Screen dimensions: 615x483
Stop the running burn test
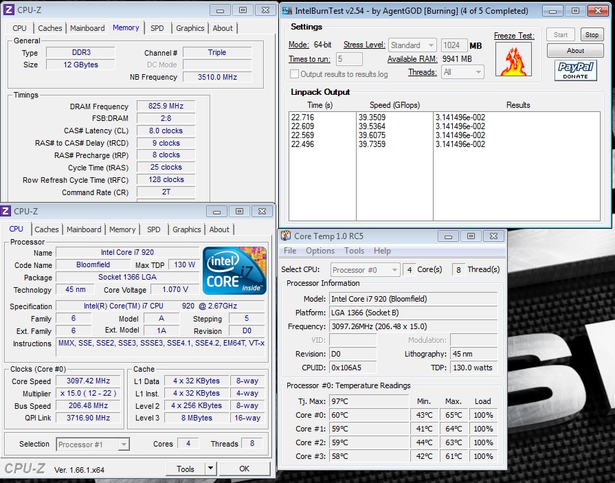pyautogui.click(x=592, y=34)
